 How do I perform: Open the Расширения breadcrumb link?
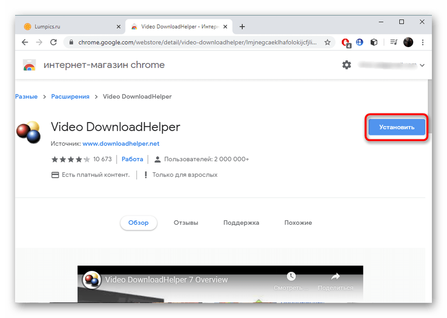pyautogui.click(x=70, y=97)
